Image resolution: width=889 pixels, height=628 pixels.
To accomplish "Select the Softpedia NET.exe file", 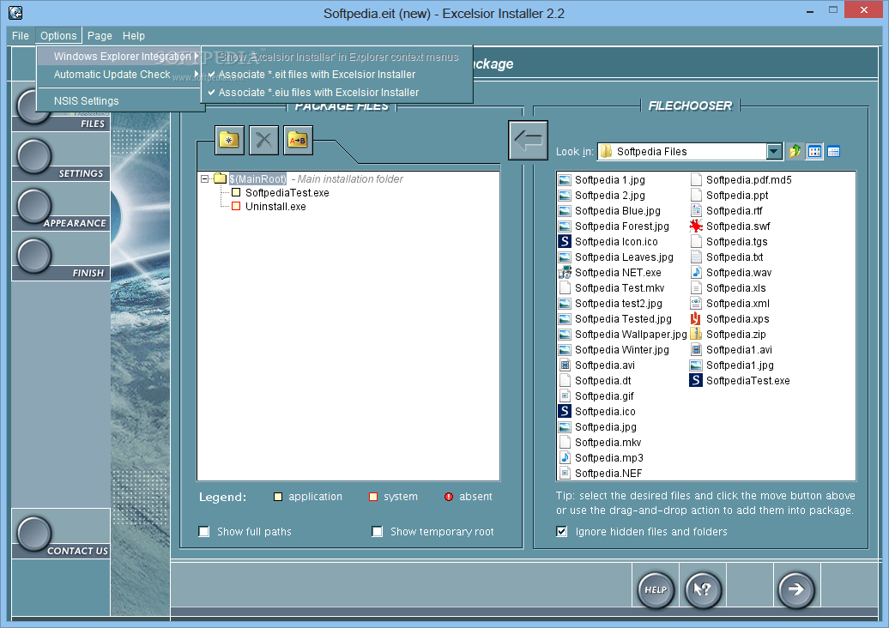I will (x=611, y=273).
